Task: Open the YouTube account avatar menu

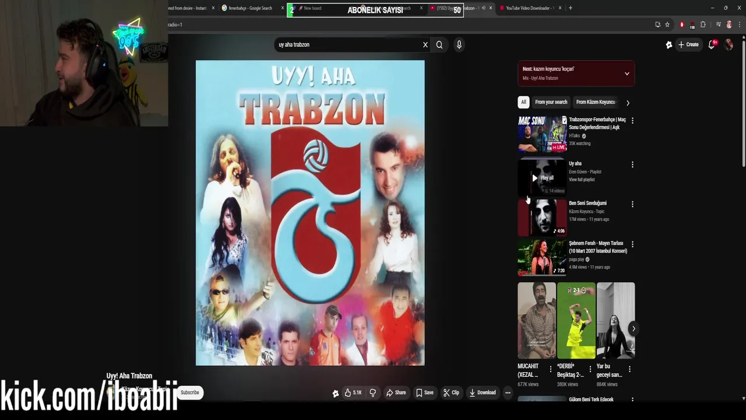Action: click(x=729, y=44)
